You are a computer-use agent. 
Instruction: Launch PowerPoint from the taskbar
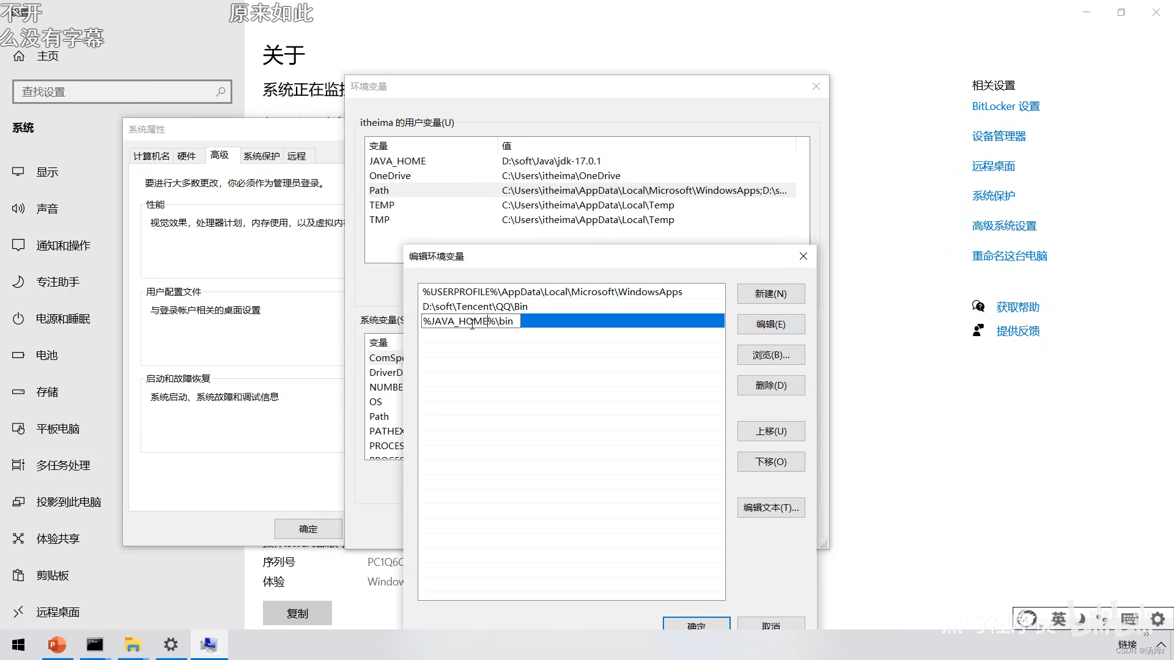coord(56,645)
